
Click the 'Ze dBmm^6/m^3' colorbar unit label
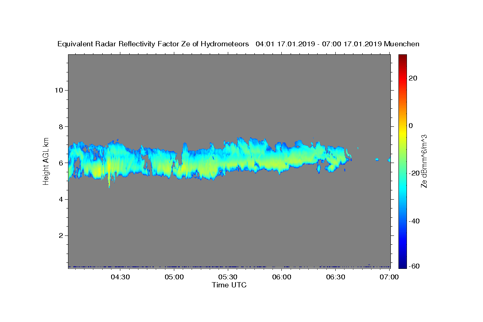[424, 161]
